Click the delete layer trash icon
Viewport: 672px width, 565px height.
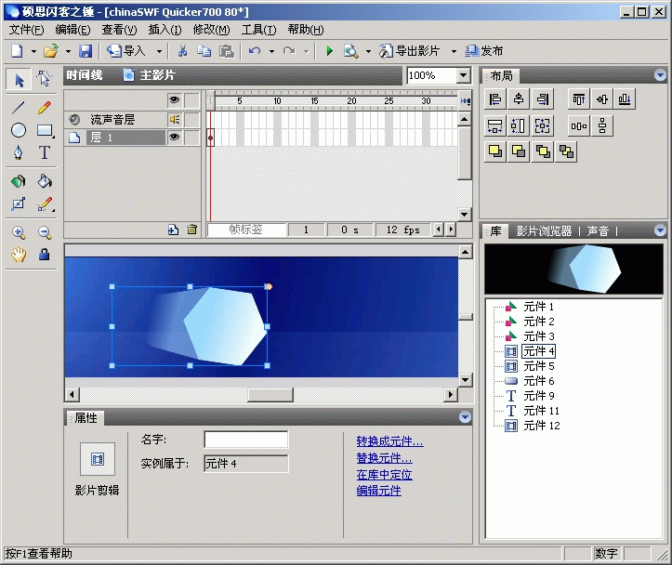[x=192, y=230]
